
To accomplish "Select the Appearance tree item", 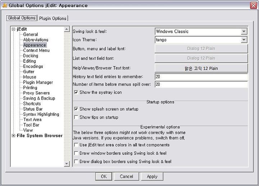I will pos(35,45).
